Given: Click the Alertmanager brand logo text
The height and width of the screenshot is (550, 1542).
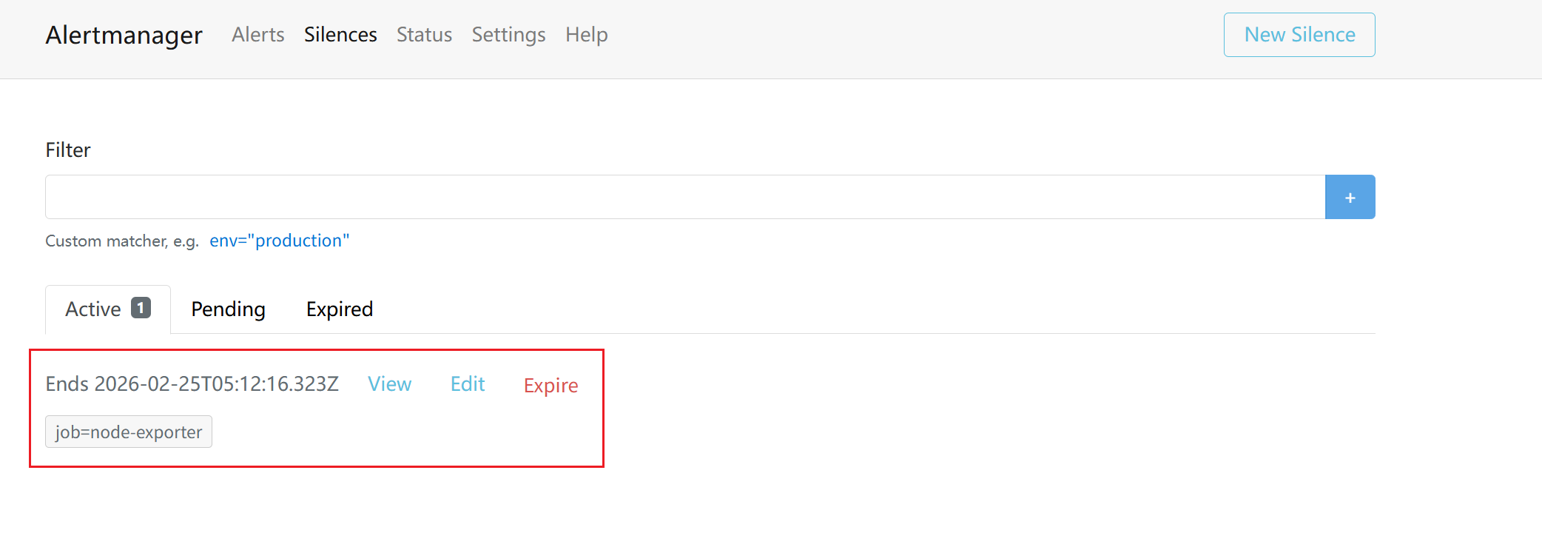Looking at the screenshot, I should tap(124, 35).
